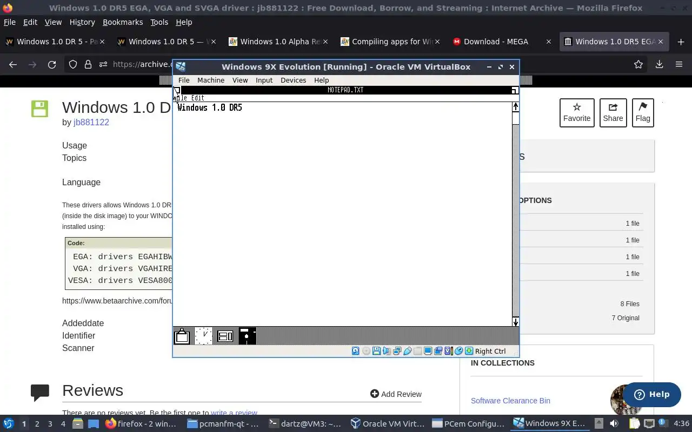Click the floppy drive icon in VirtualBox status bar

pos(376,351)
